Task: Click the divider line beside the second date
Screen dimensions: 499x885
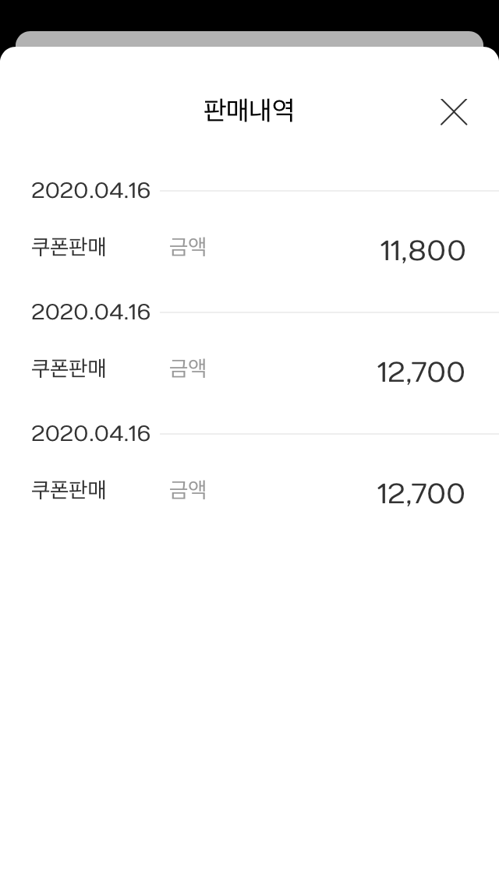Action: point(327,312)
